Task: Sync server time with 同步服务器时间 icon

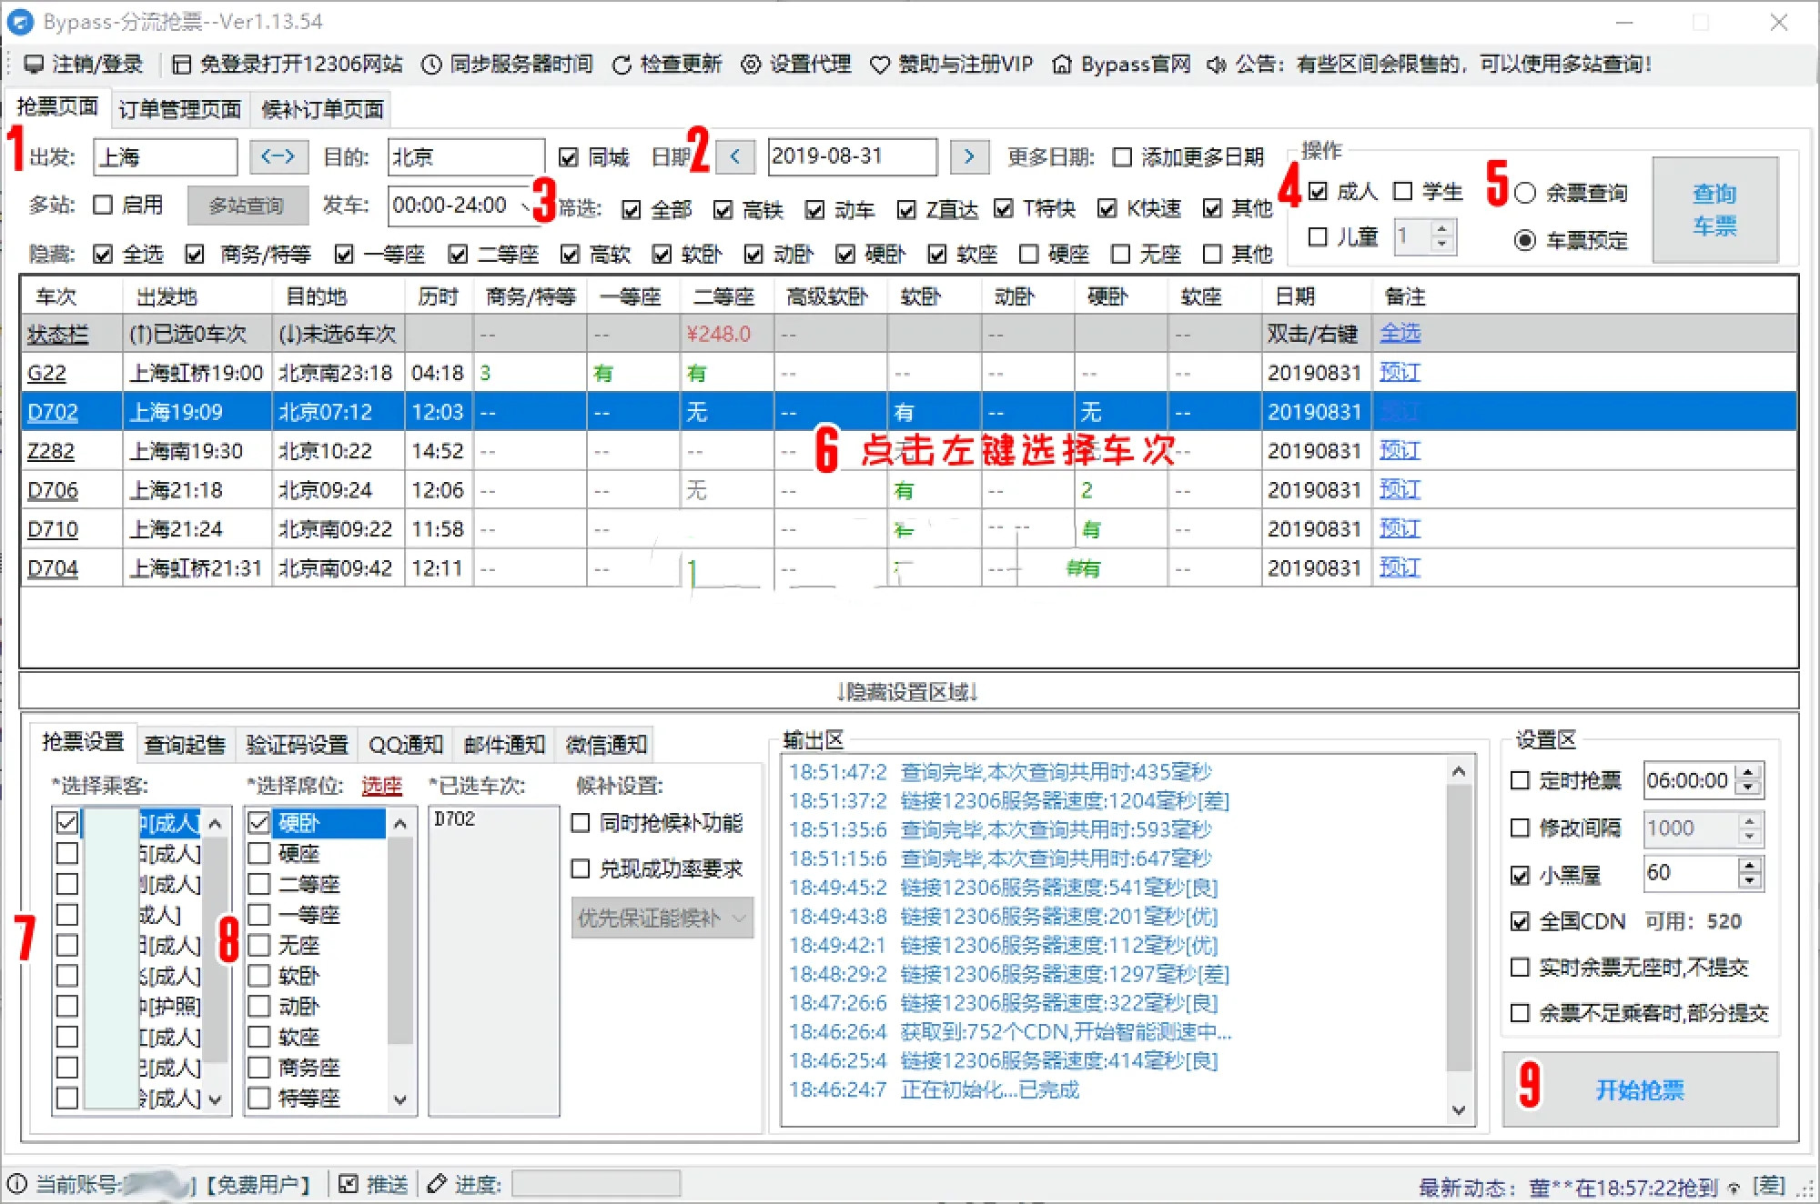Action: click(430, 64)
